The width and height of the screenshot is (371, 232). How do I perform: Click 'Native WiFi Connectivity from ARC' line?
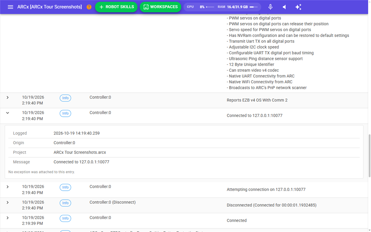click(259, 82)
